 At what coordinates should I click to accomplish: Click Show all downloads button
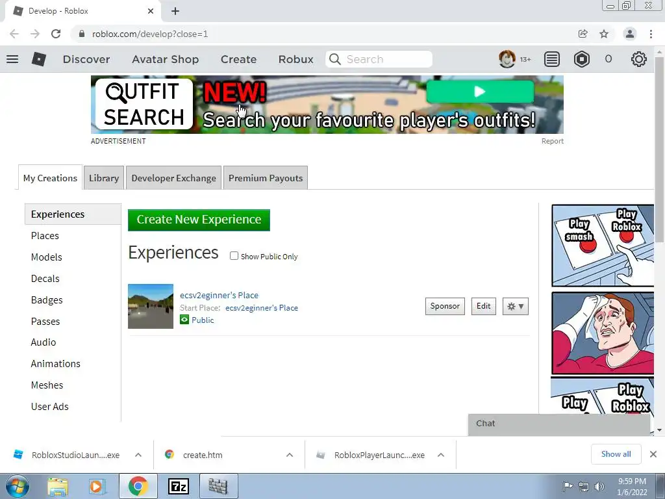coord(616,454)
